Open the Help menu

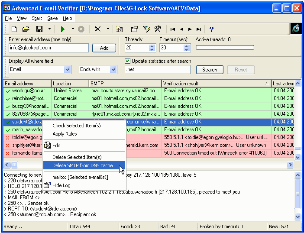[x=68, y=19]
